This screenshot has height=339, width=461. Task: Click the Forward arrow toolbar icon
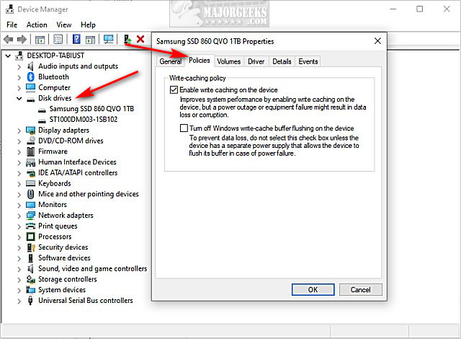click(x=22, y=39)
